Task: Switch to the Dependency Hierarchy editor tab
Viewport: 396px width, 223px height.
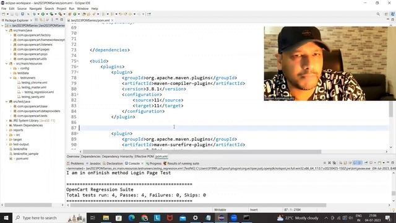Action: [x=117, y=157]
